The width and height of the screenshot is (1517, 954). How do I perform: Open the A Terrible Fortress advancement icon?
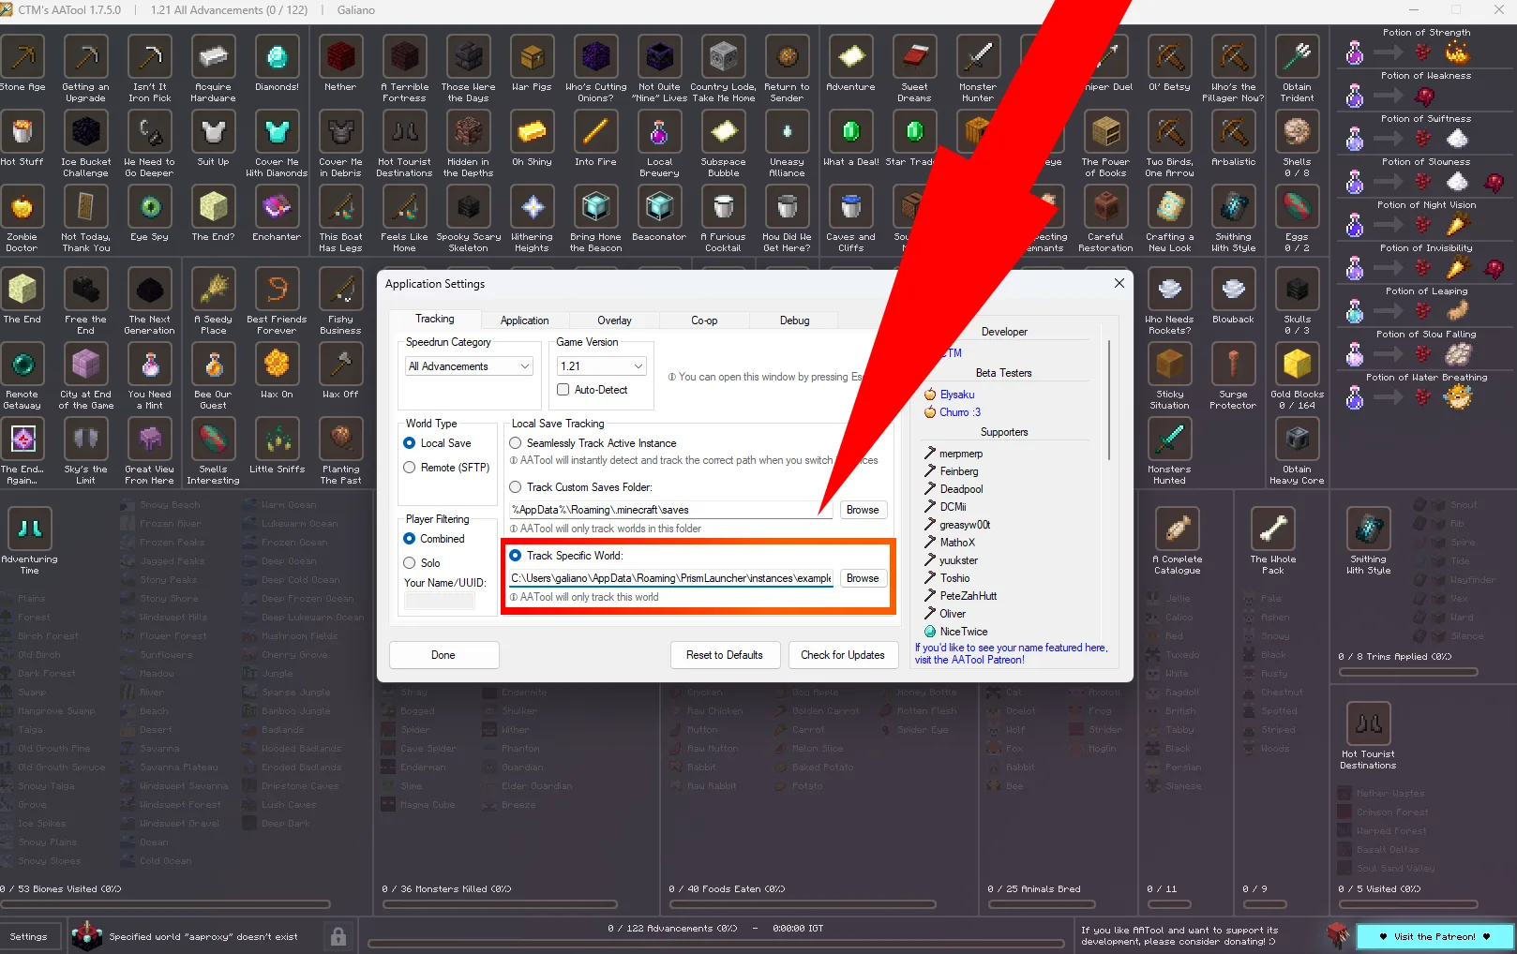point(405,57)
